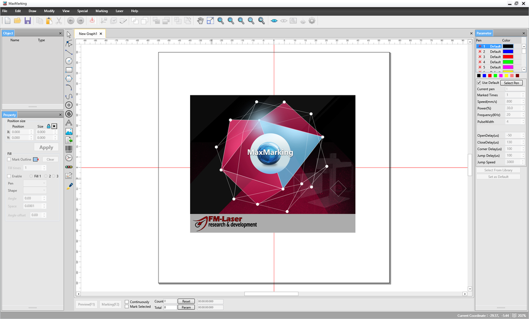Click the Power(%) spinner arrows
Viewport: 529px width, 319px height.
click(523, 108)
